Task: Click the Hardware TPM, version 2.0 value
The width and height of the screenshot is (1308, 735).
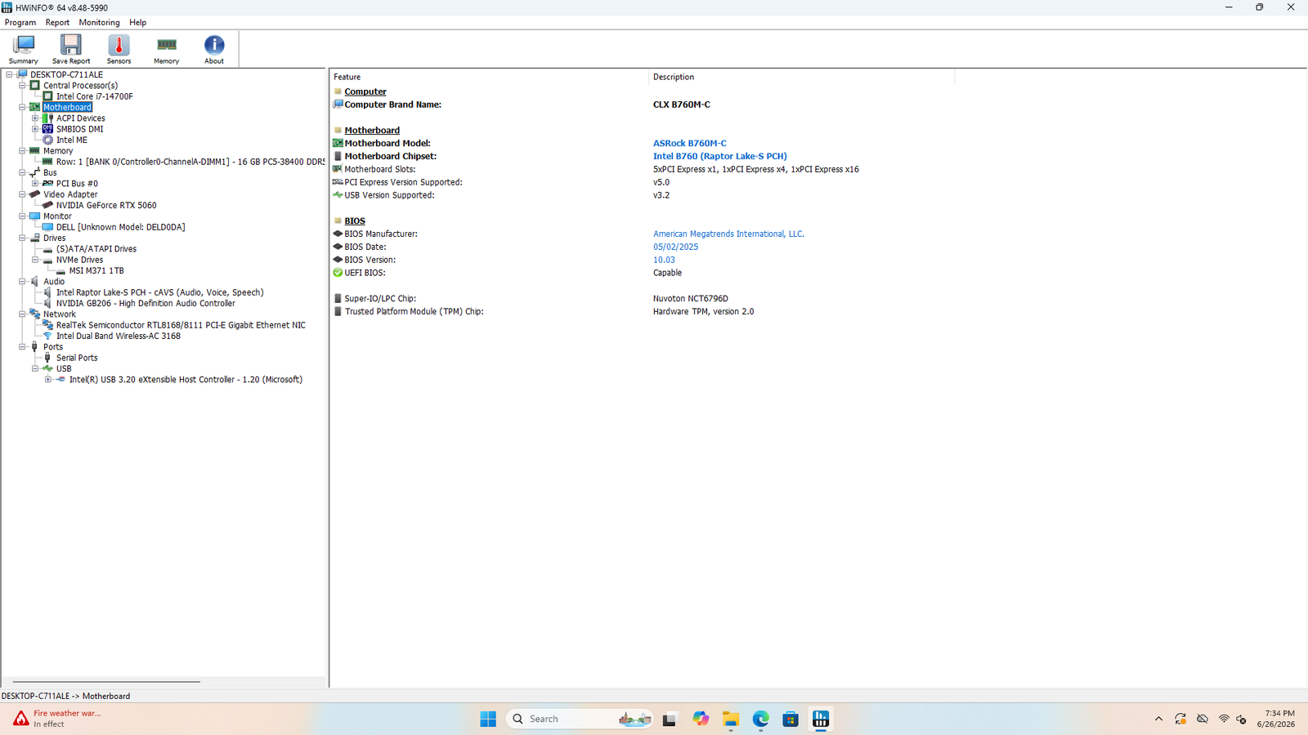Action: [703, 311]
